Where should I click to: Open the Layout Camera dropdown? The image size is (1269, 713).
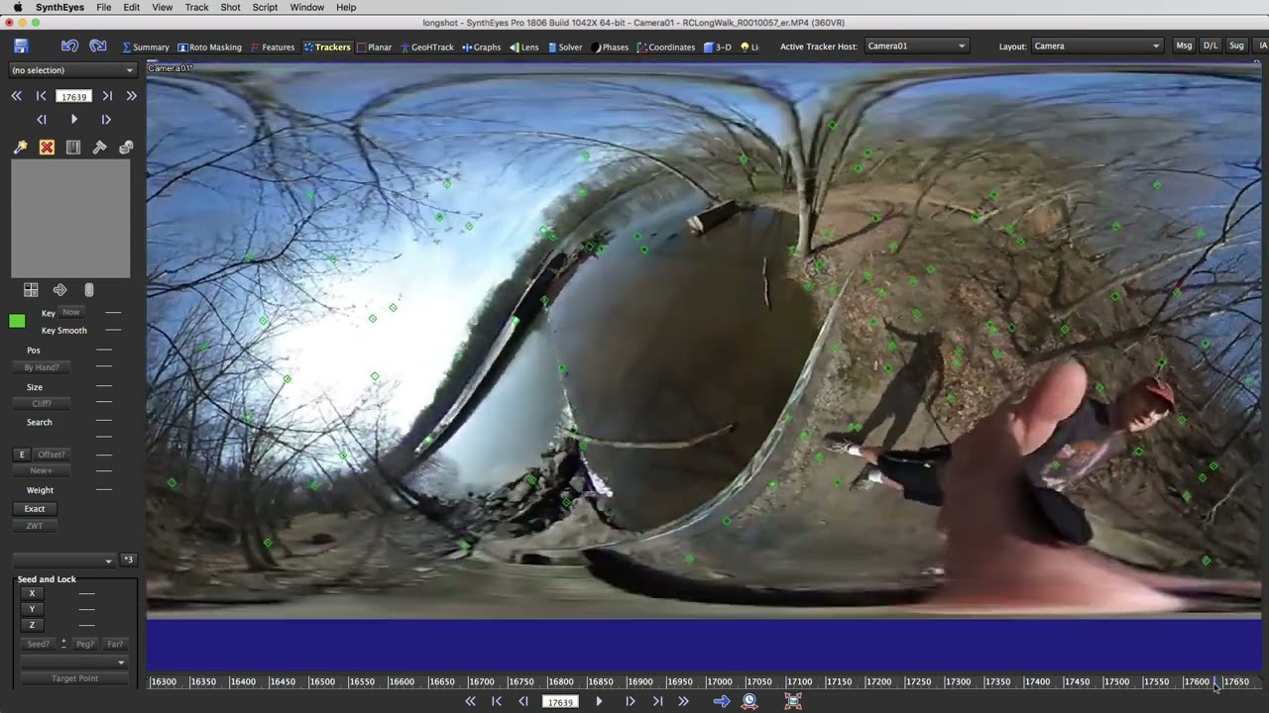1096,46
